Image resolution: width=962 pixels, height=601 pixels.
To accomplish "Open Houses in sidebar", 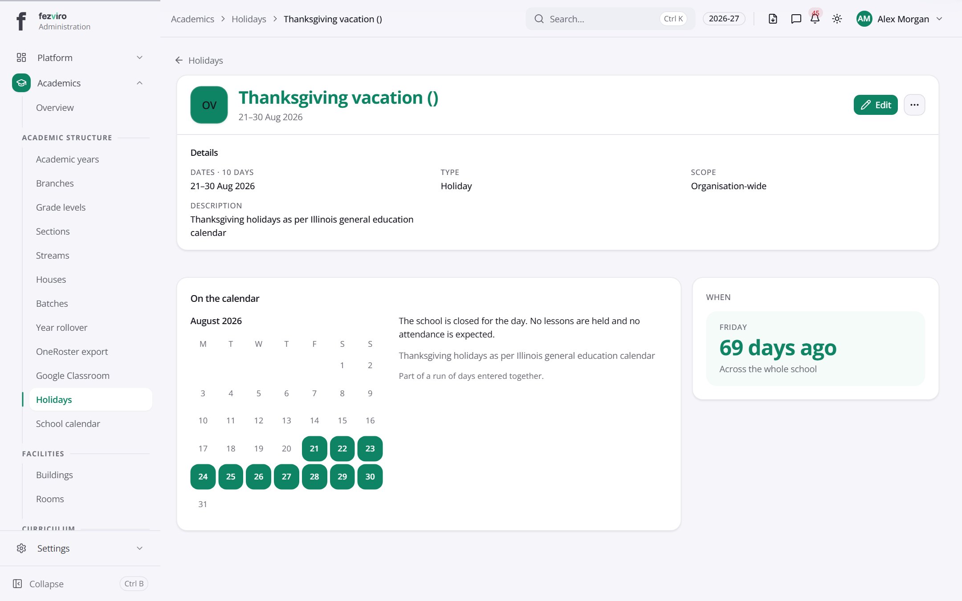I will pos(51,279).
